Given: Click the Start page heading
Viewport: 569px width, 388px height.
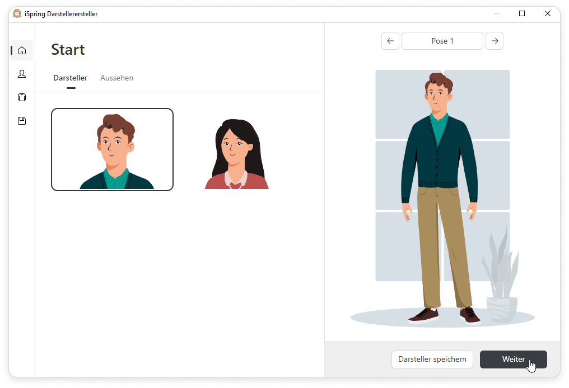Looking at the screenshot, I should click(x=68, y=50).
